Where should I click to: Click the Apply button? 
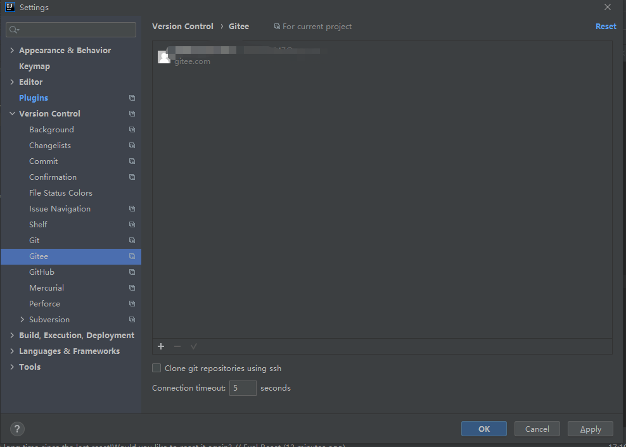click(x=591, y=429)
